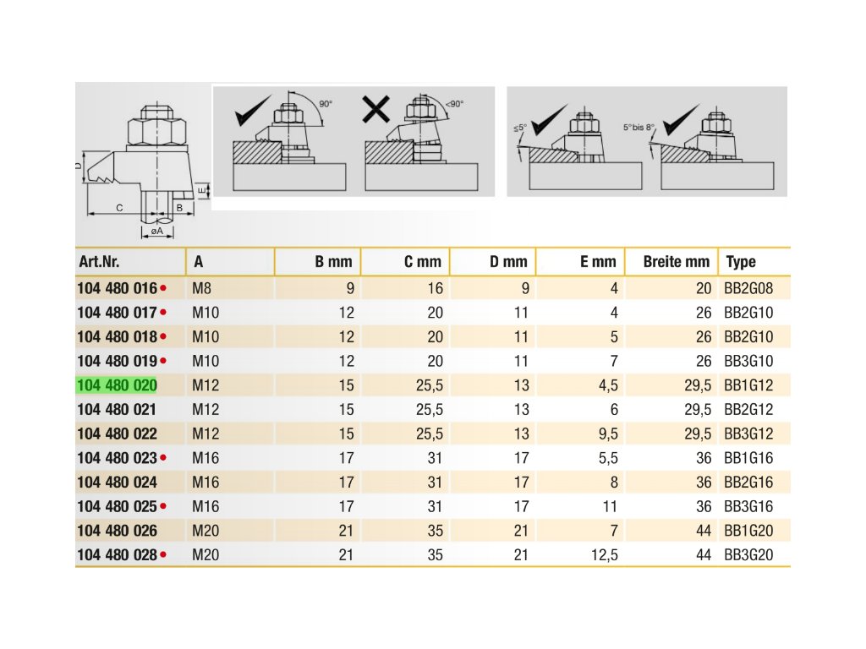The image size is (866, 649).
Task: Click the red dot beside 104 480 028
Action: [163, 555]
